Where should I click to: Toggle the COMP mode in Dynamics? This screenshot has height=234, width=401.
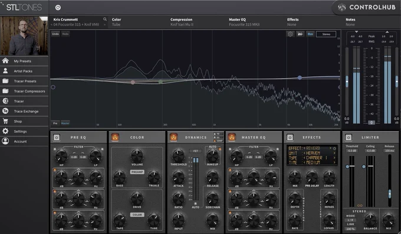[218, 141]
